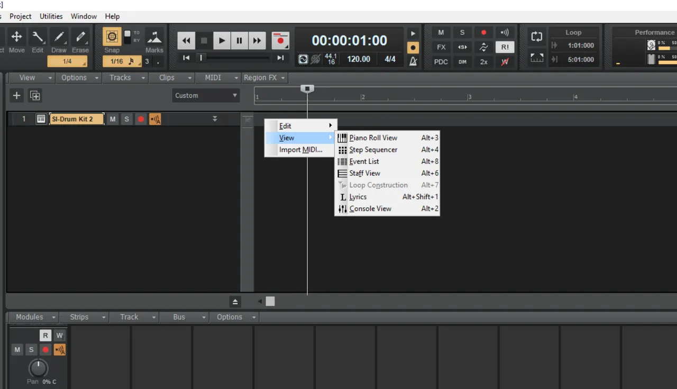Toggle global Solo in mix module

click(462, 33)
